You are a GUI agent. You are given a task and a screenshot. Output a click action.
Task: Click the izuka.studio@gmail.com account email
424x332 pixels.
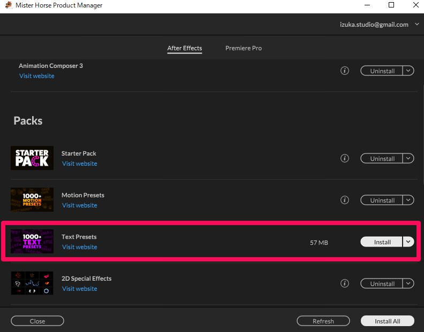[x=374, y=24]
